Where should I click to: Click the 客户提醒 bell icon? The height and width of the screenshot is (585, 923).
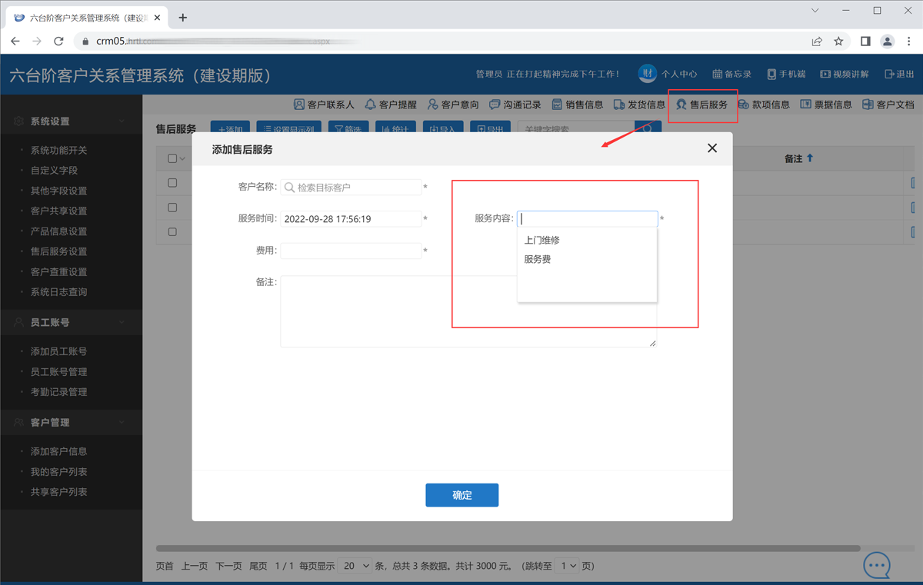[370, 105]
